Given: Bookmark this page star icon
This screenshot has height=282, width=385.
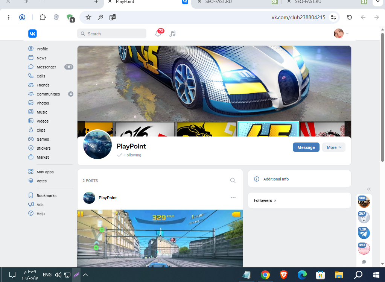Looking at the screenshot, I should click(x=88, y=17).
